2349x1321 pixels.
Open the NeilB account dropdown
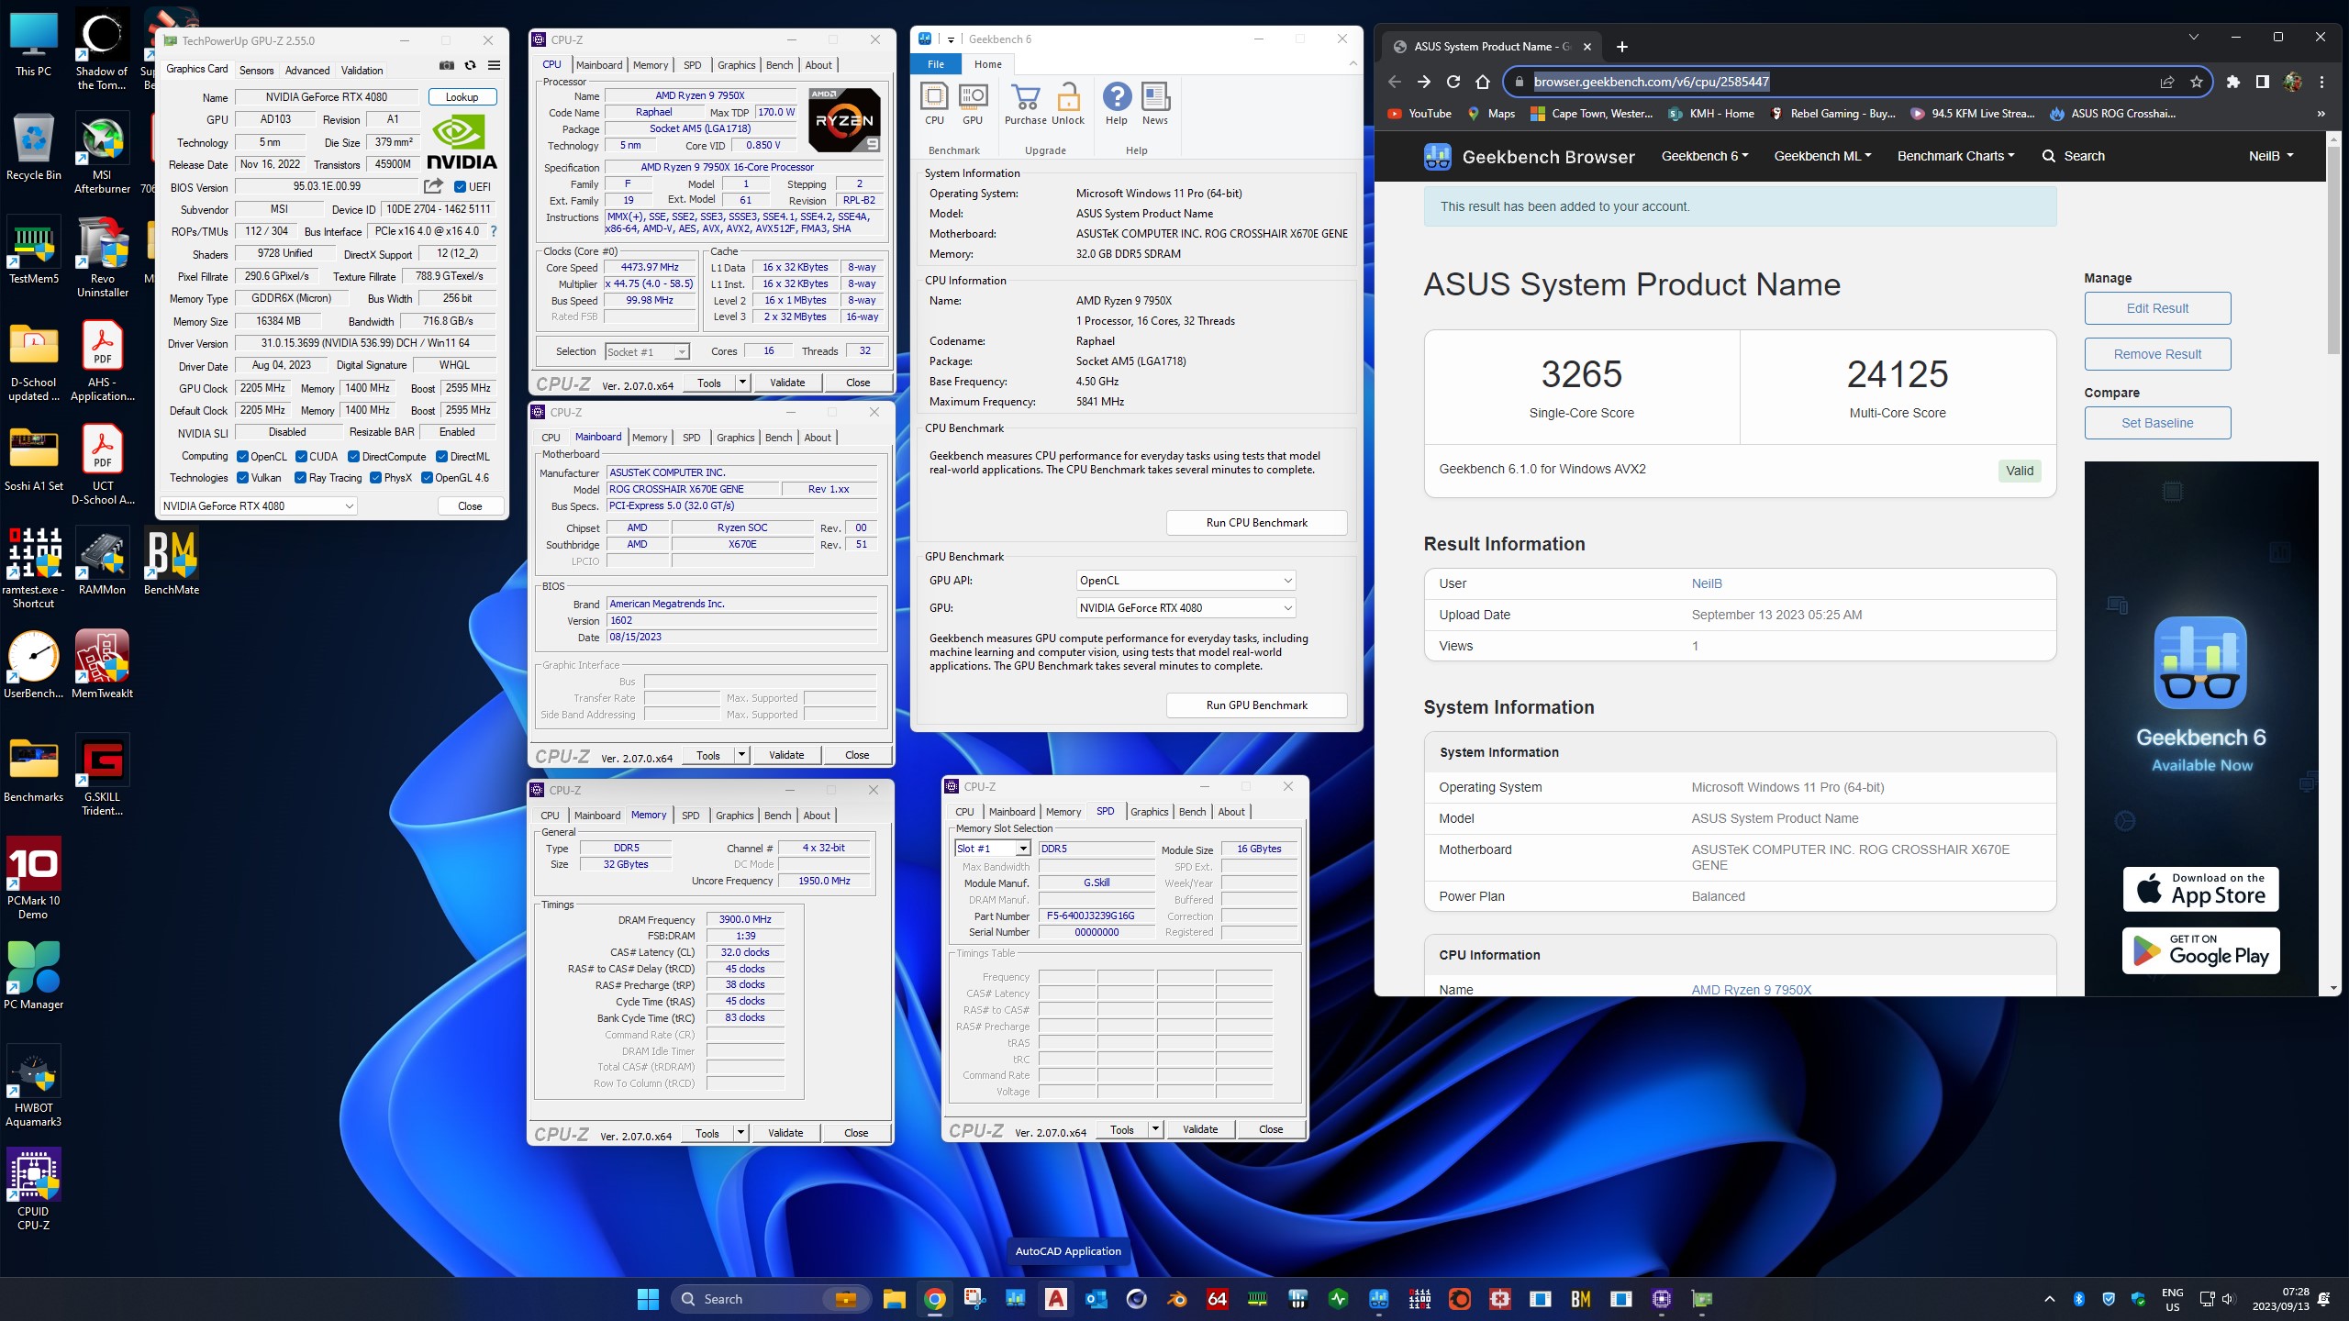click(2271, 156)
